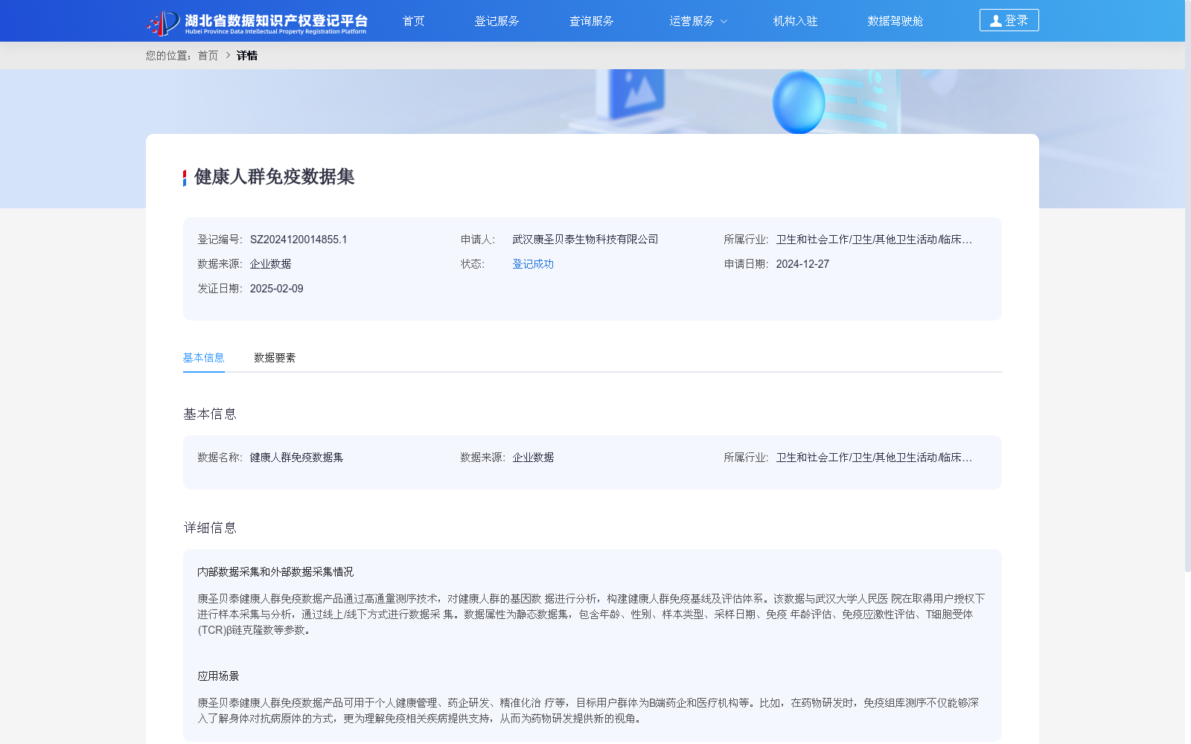The height and width of the screenshot is (744, 1191).
Task: Switch to the 基本信息 tab
Action: [x=203, y=358]
